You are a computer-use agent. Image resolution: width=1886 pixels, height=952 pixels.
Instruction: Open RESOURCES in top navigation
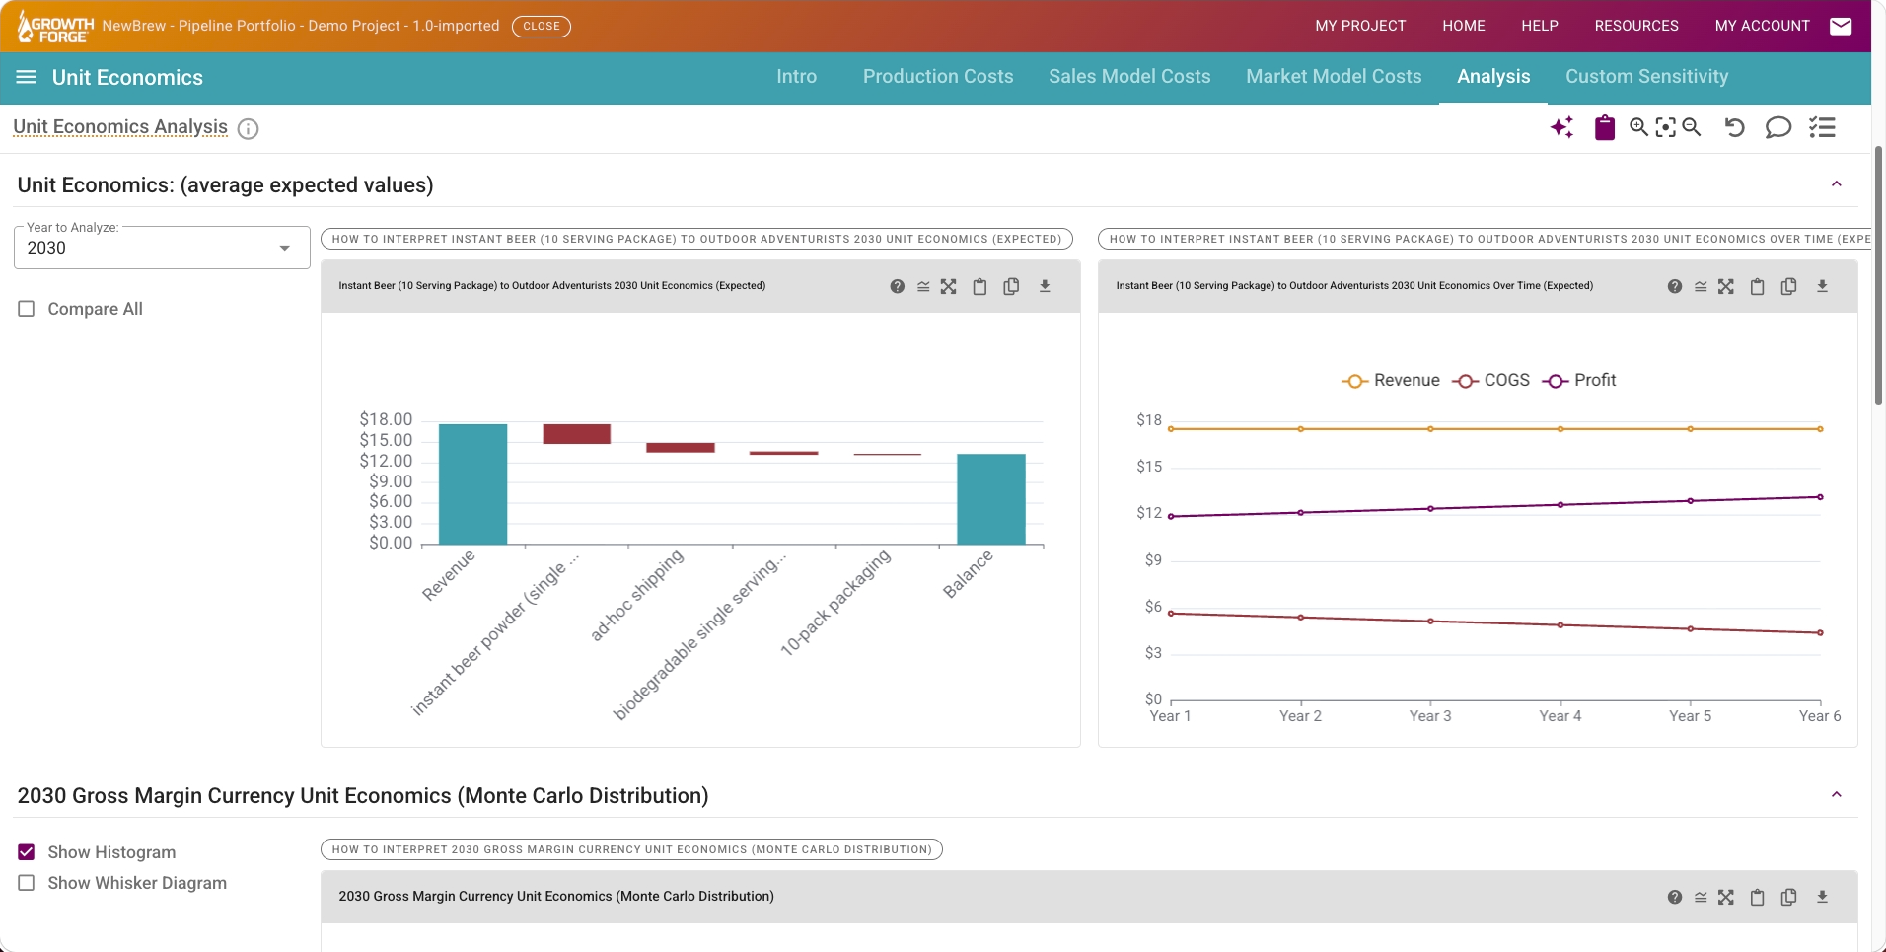coord(1636,26)
